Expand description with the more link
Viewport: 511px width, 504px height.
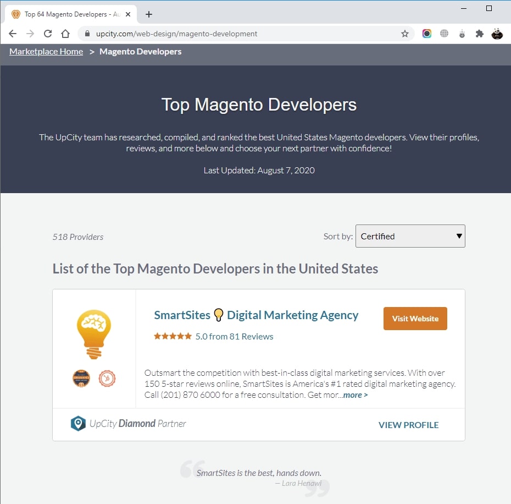click(355, 395)
